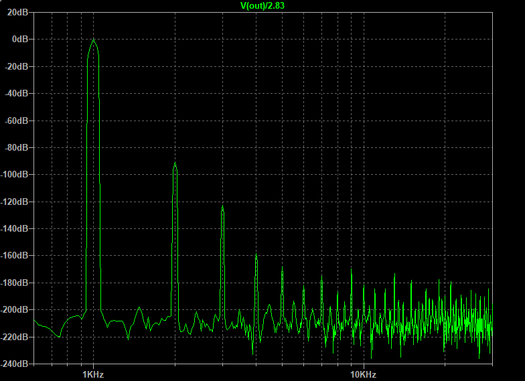Click the -180dB axis label

(x=15, y=283)
